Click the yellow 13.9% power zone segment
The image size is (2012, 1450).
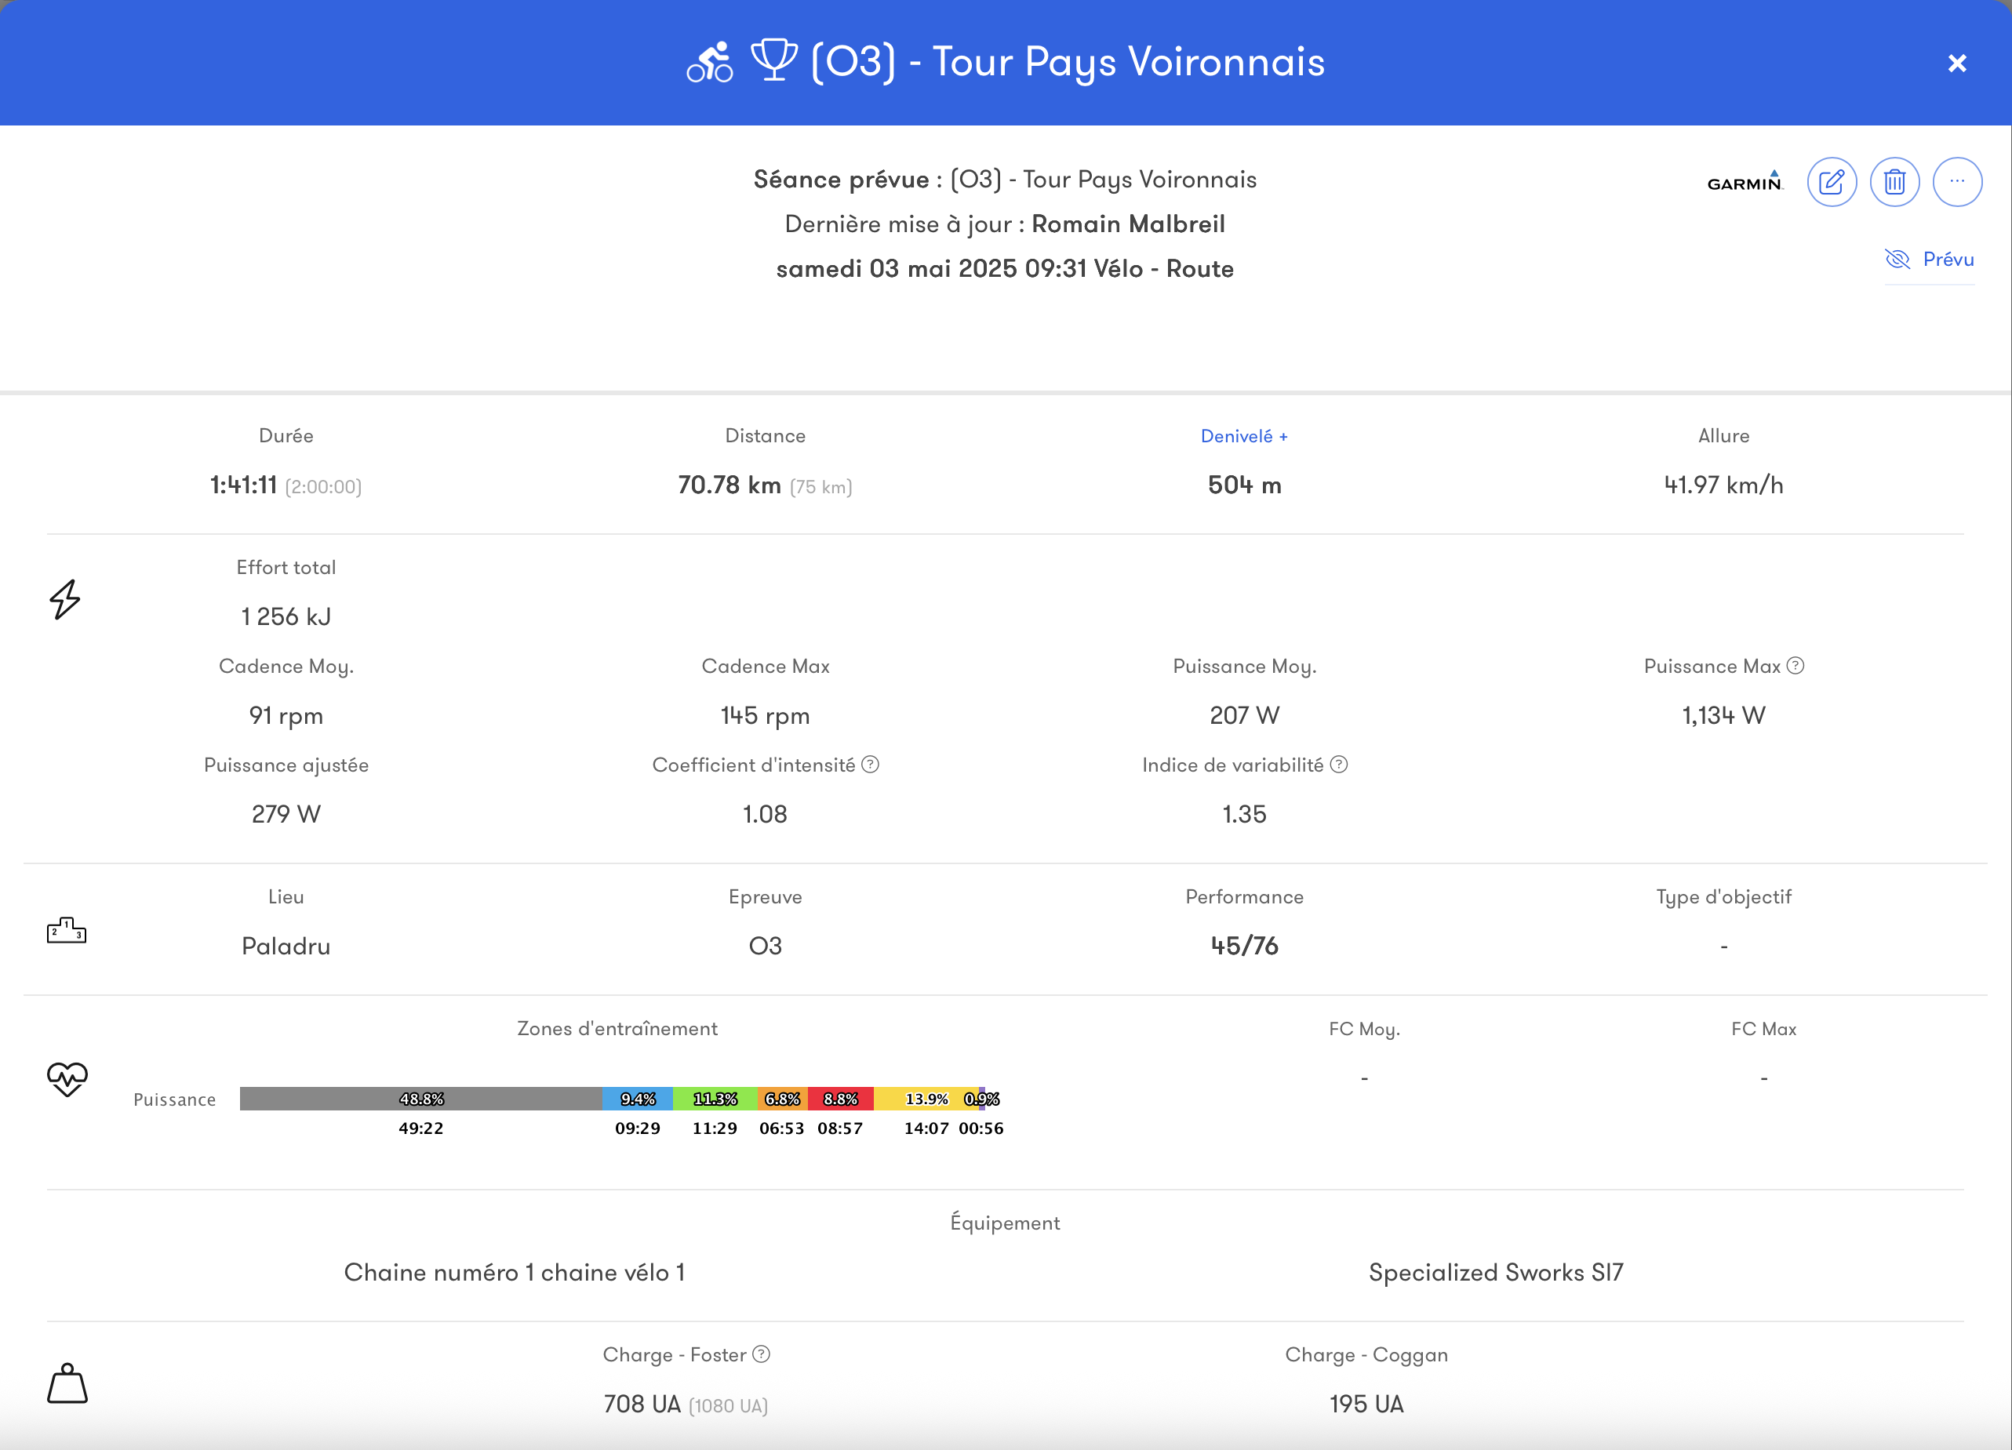926,1099
